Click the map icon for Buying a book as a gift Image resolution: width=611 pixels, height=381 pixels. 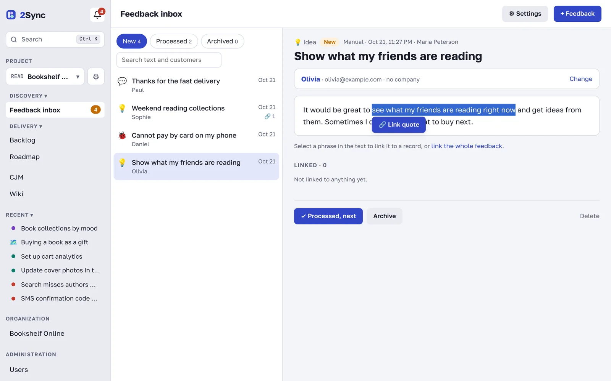[x=13, y=242]
